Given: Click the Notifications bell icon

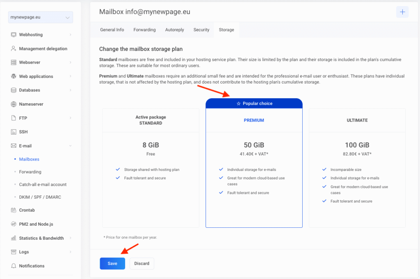Looking at the screenshot, I should (14, 266).
